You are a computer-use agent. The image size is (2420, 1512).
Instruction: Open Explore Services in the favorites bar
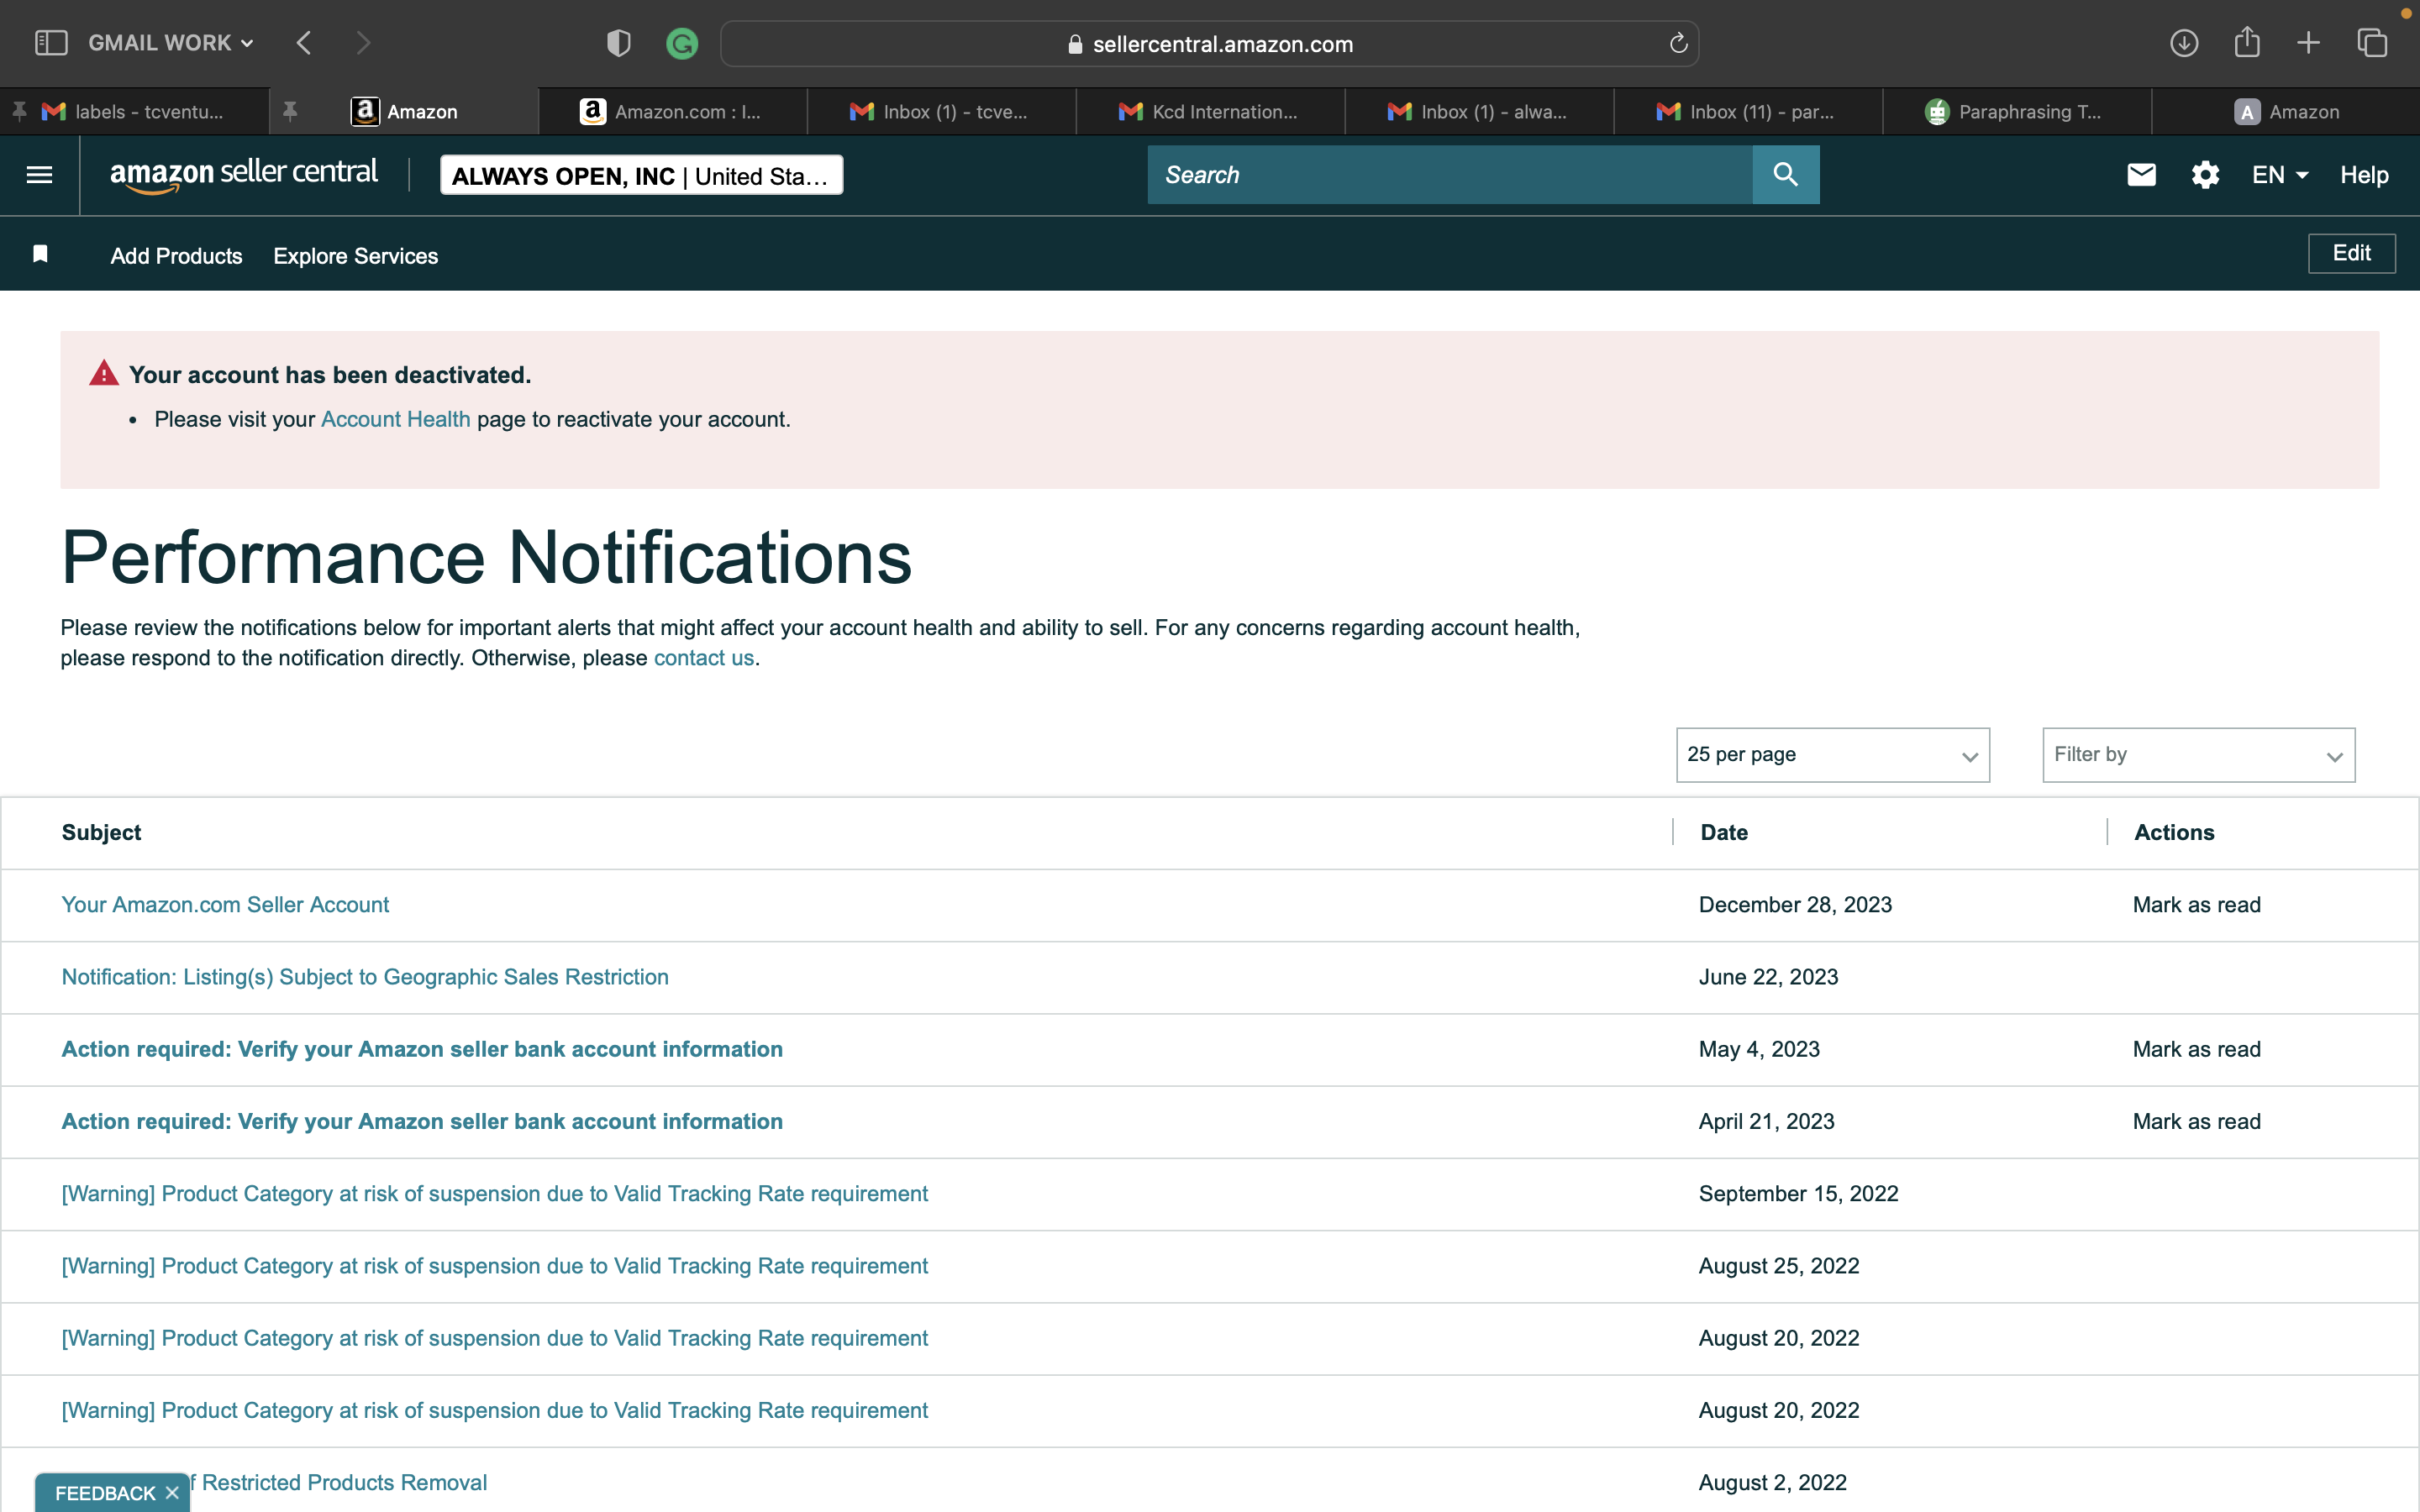(356, 256)
